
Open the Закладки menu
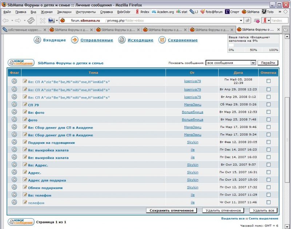coord(64,12)
